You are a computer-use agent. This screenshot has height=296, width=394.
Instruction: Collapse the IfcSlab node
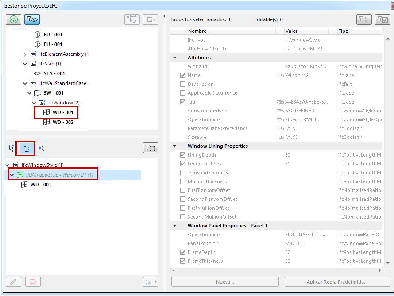coord(25,64)
